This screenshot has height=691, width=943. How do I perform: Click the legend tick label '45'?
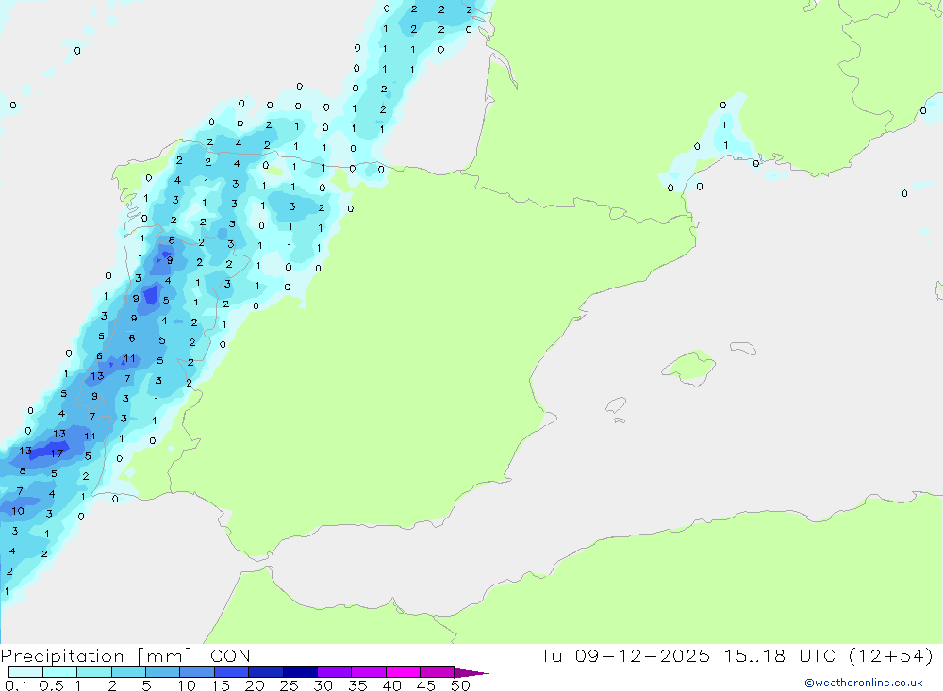point(426,685)
